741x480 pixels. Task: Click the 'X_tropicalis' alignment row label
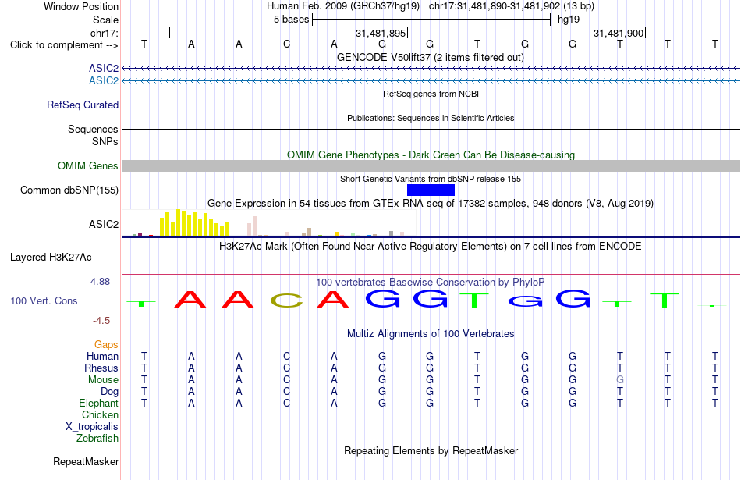[x=92, y=427]
